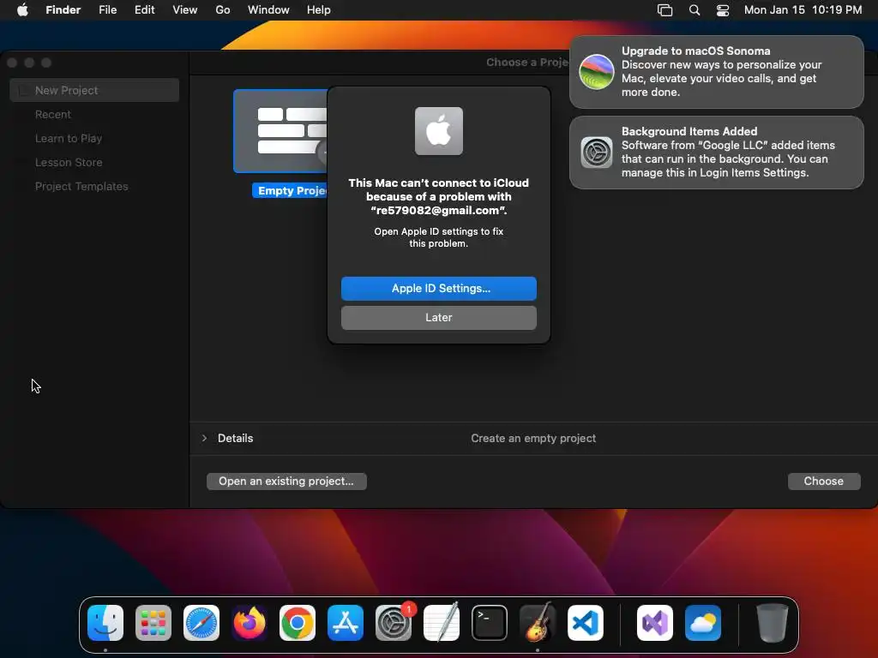Open TextEdit from the Dock
The image size is (878, 658).
point(442,623)
